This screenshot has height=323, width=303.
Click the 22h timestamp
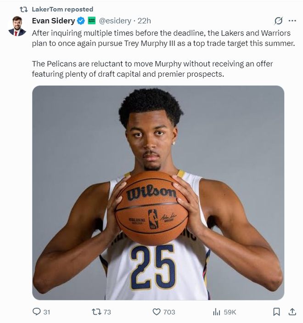[145, 21]
